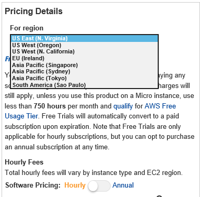
Task: Click the Pricing Details heading
Action: [33, 12]
